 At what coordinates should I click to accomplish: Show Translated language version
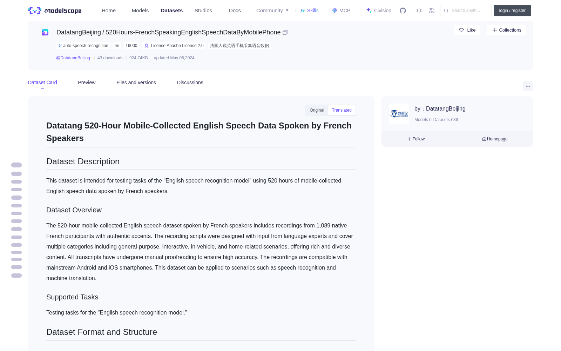342,110
